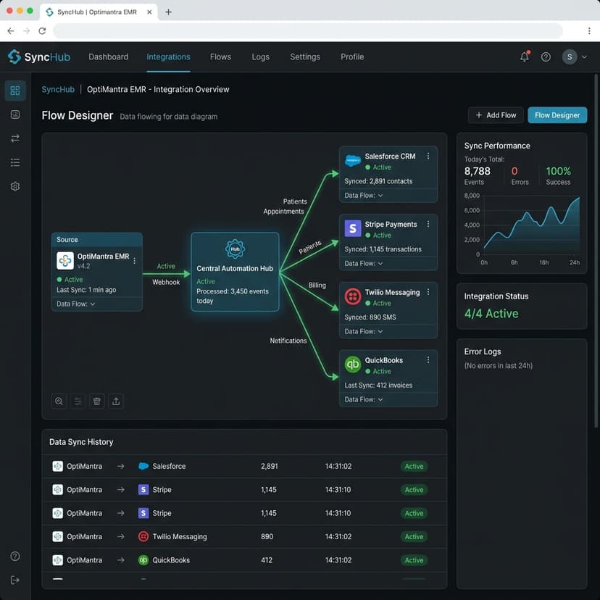600x600 pixels.
Task: Go to the Dashboard tab
Action: pyautogui.click(x=108, y=57)
